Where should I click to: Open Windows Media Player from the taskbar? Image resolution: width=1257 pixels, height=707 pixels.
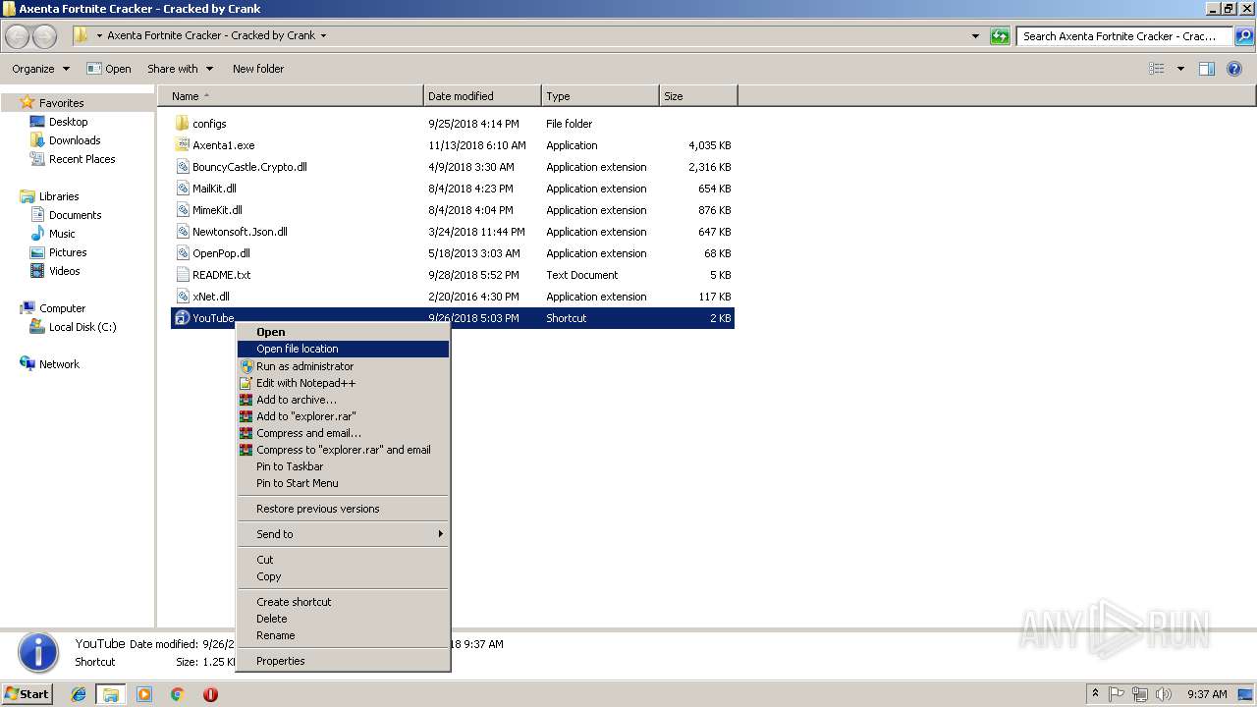[144, 694]
